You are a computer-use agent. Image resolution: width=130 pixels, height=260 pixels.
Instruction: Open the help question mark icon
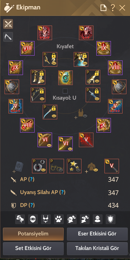click(x=113, y=8)
